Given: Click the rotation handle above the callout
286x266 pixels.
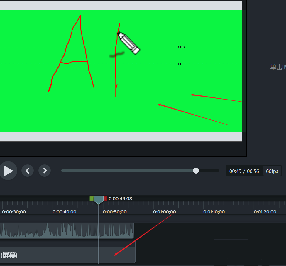Looking at the screenshot, I should coord(183,47).
